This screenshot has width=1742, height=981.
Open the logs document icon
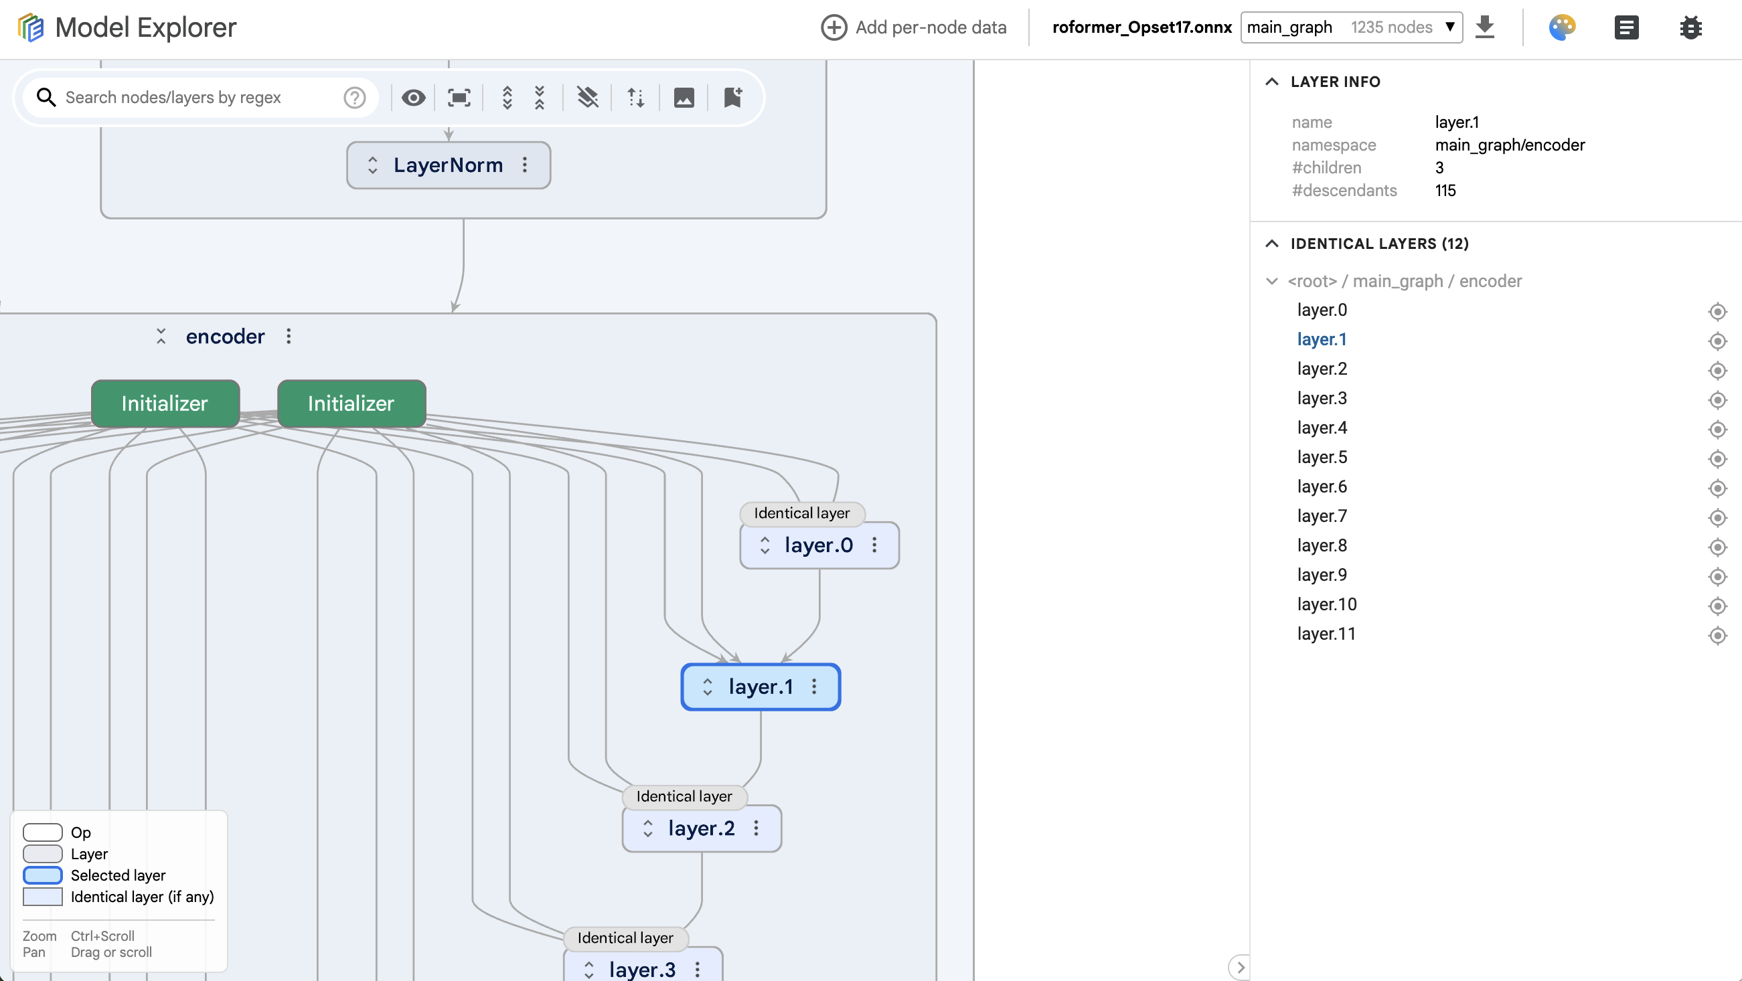click(1626, 27)
